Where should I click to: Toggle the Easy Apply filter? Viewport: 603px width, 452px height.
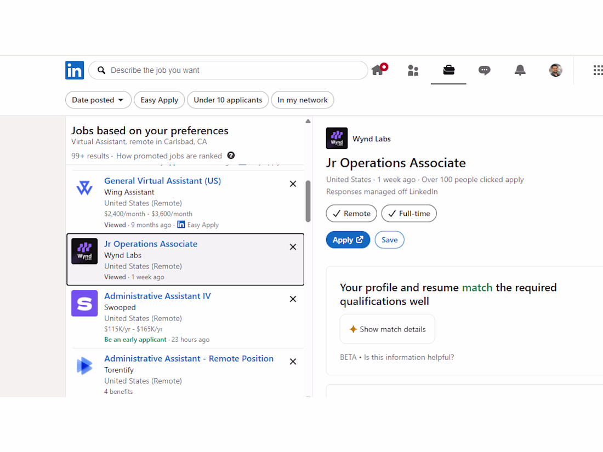click(x=159, y=100)
